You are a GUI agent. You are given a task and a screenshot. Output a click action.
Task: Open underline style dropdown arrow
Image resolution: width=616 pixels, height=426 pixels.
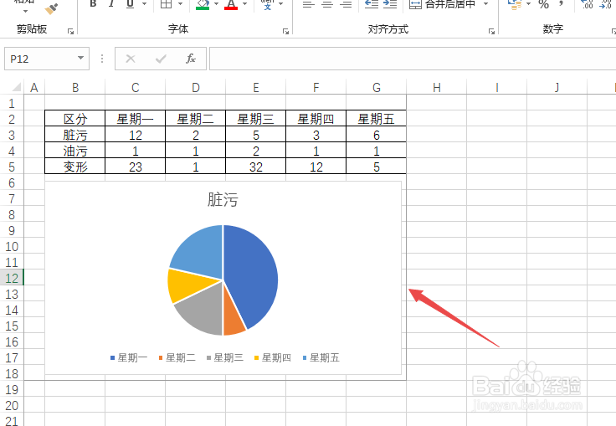pos(144,4)
